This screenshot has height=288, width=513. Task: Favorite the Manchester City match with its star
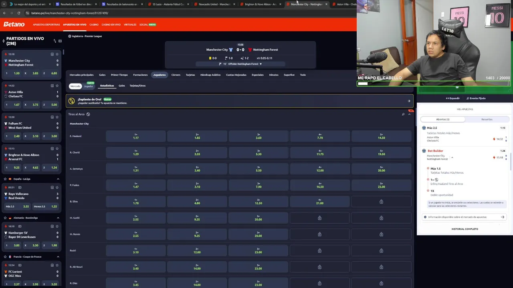(57, 54)
